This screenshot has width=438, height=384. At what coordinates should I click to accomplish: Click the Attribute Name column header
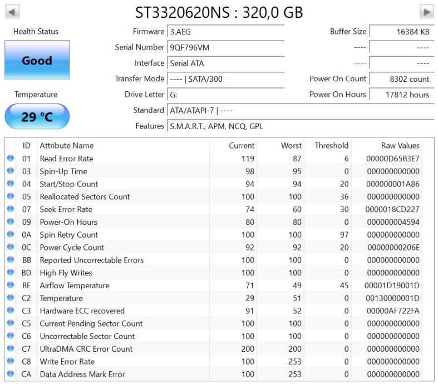123,145
